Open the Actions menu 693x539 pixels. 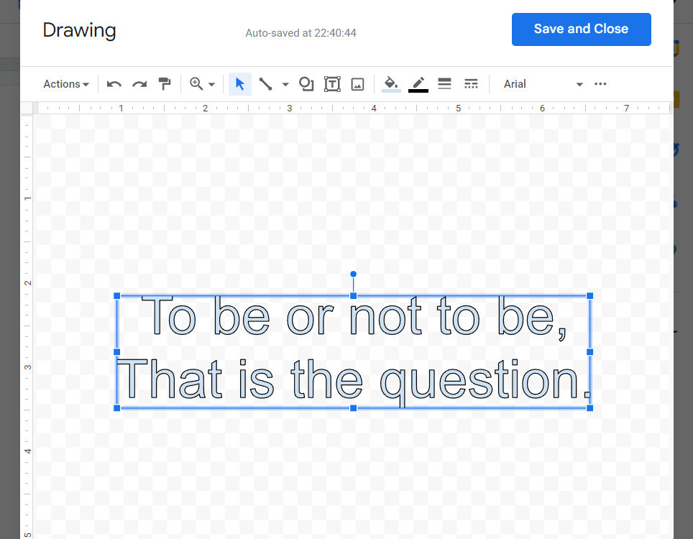coord(66,84)
